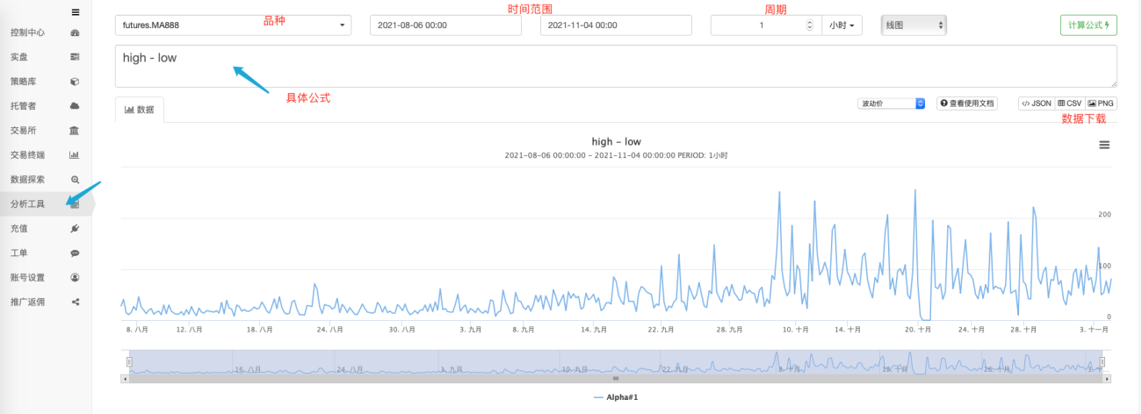The image size is (1142, 414).
Task: Switch to the 数据 tab
Action: tap(139, 110)
